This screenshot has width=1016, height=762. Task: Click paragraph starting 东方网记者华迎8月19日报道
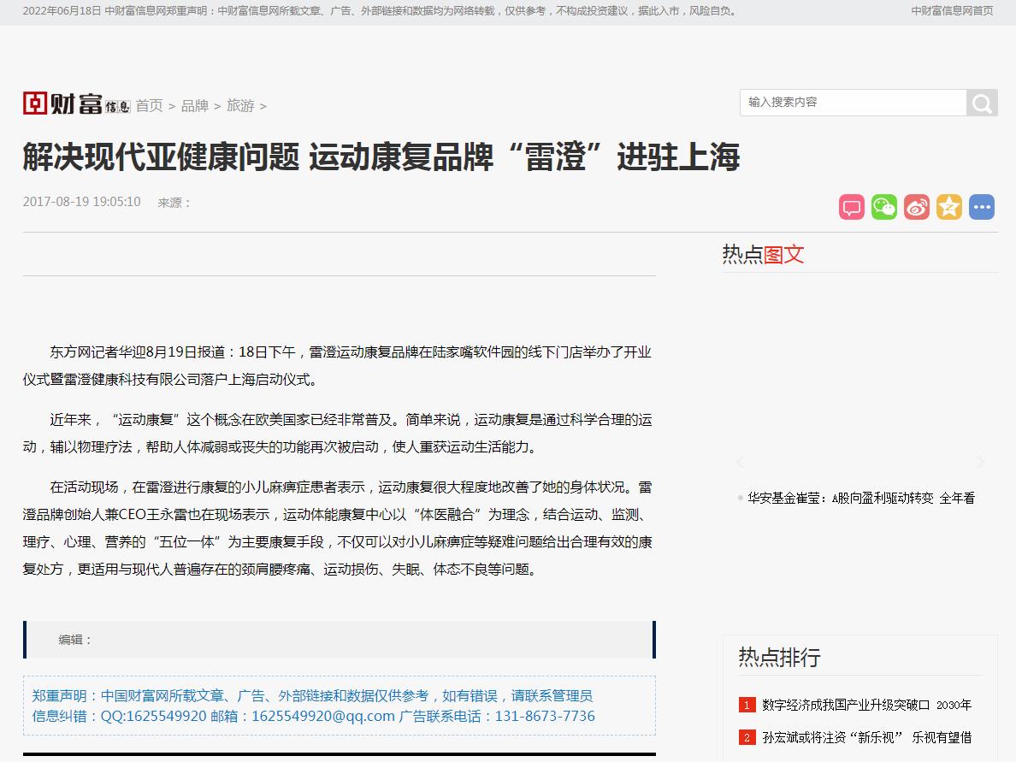(338, 365)
